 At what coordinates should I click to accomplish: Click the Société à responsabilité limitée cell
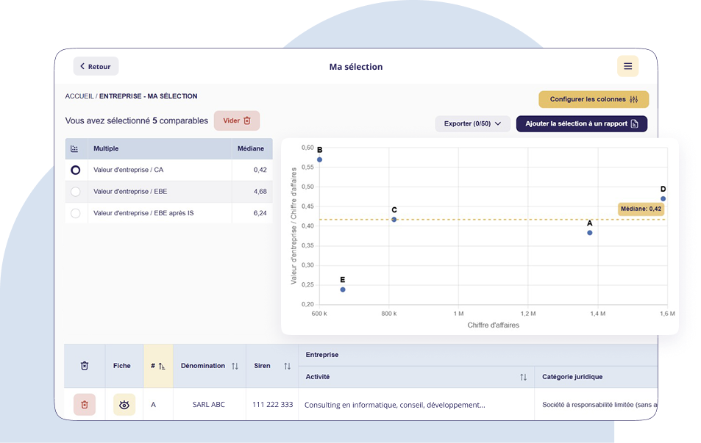pos(596,405)
